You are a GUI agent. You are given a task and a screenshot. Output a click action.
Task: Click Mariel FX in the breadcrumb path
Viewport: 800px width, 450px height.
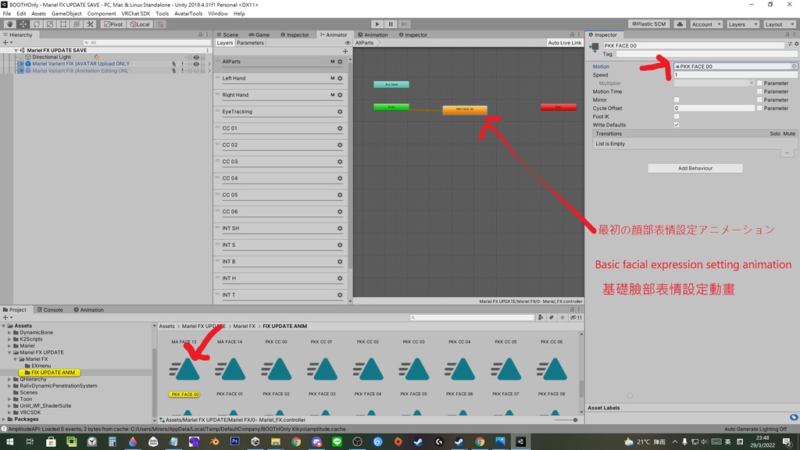pyautogui.click(x=244, y=326)
